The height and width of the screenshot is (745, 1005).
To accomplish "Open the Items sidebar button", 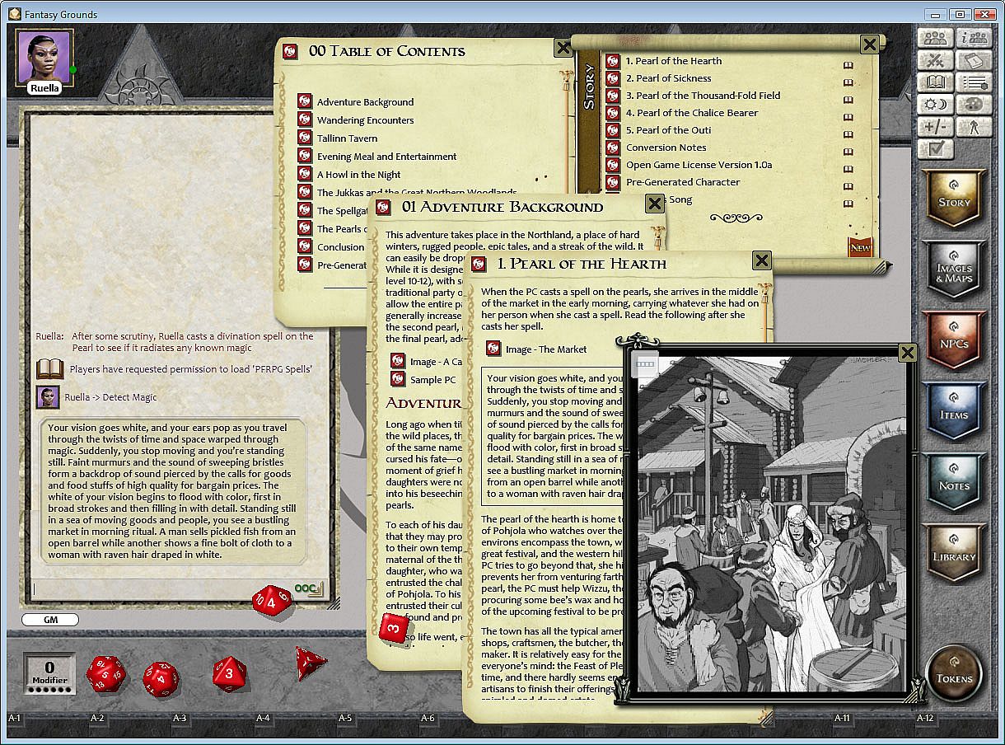I will 954,413.
